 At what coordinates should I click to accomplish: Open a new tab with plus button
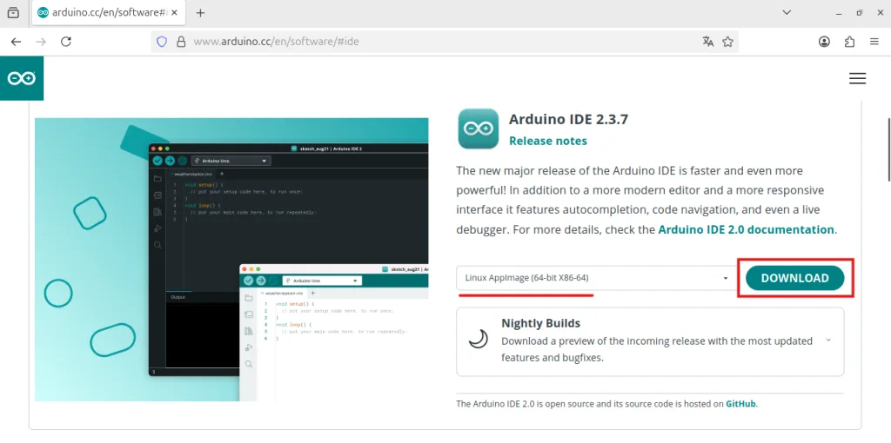coord(200,13)
